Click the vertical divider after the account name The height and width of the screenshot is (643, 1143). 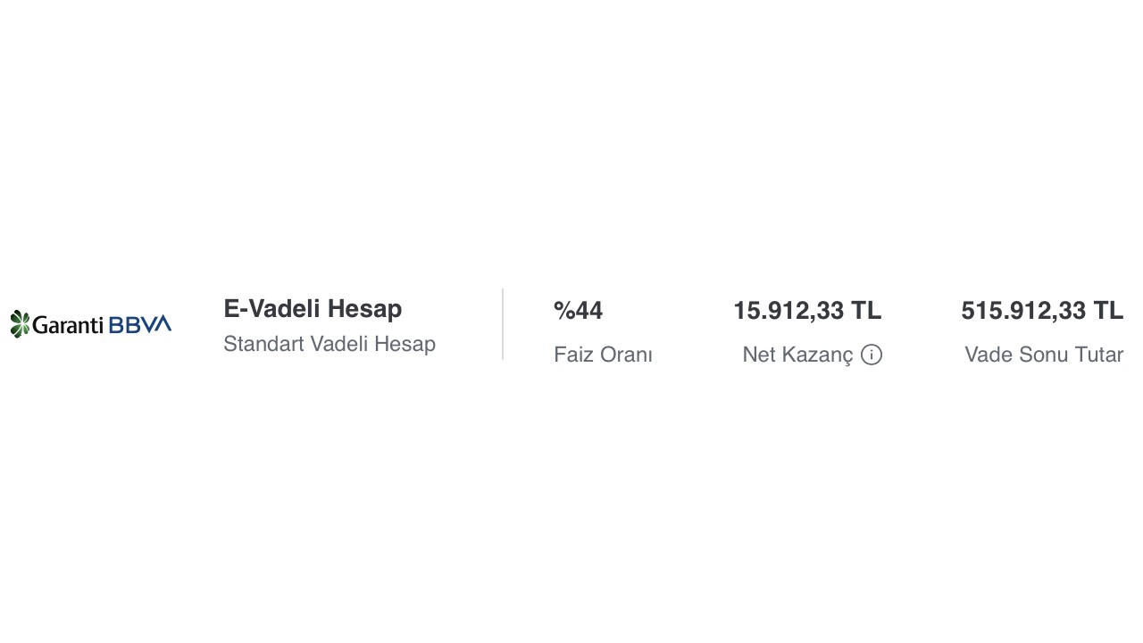[503, 324]
